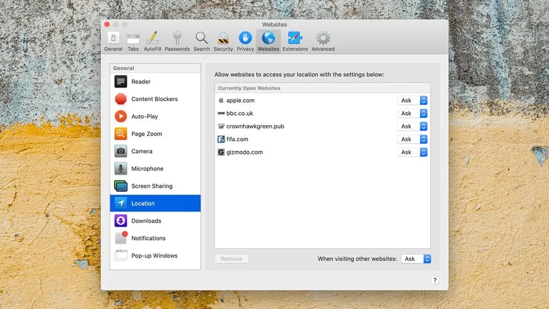Open the Advanced gear pane
The height and width of the screenshot is (309, 549).
pyautogui.click(x=323, y=40)
